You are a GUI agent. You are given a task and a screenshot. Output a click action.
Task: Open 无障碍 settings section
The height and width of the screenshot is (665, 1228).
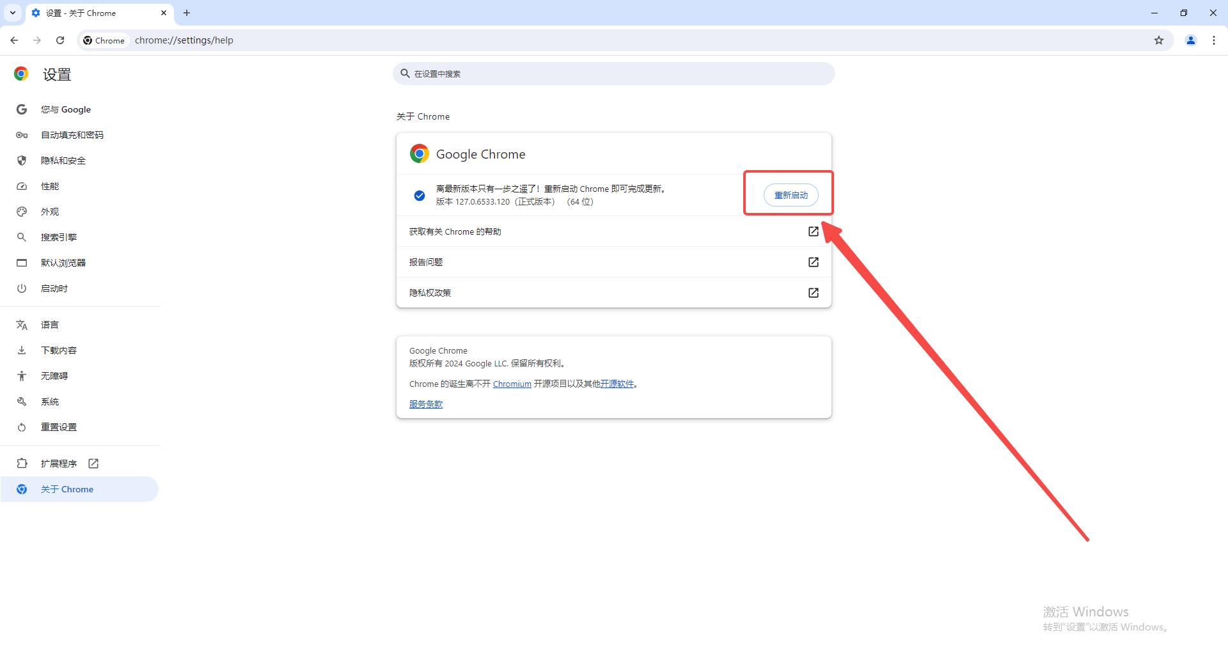click(x=79, y=376)
